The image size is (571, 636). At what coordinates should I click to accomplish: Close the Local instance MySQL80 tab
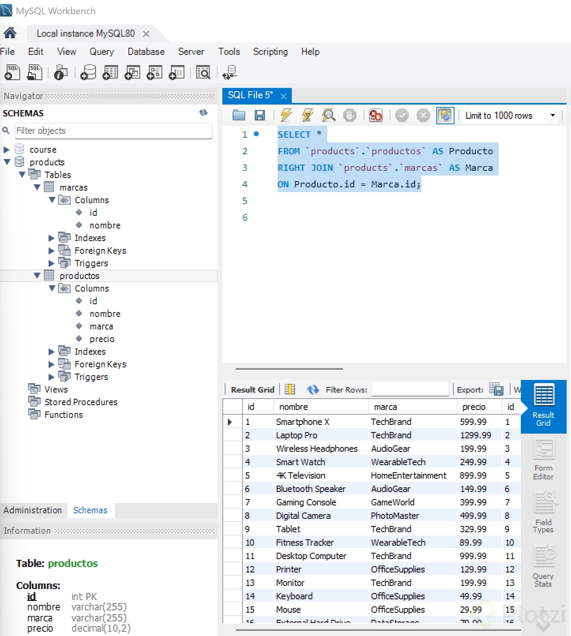point(146,34)
